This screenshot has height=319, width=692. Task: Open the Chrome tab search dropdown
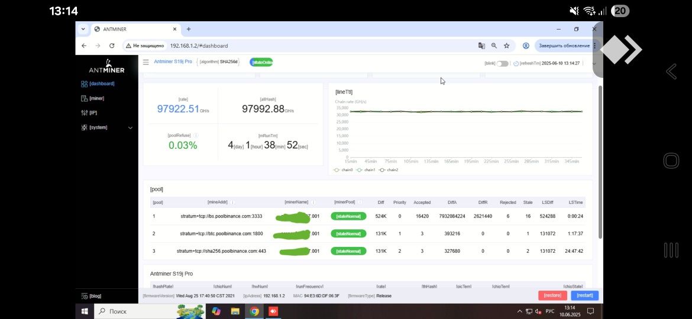[x=83, y=29]
